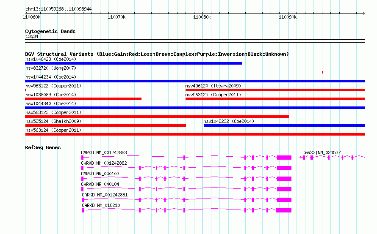Click the nsv563123 (Cooper2011) label
377x234 pixels.
point(53,112)
